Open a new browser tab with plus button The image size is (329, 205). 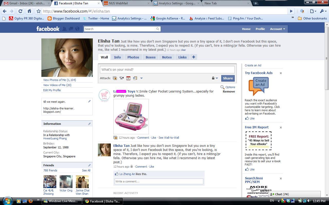tap(255, 3)
